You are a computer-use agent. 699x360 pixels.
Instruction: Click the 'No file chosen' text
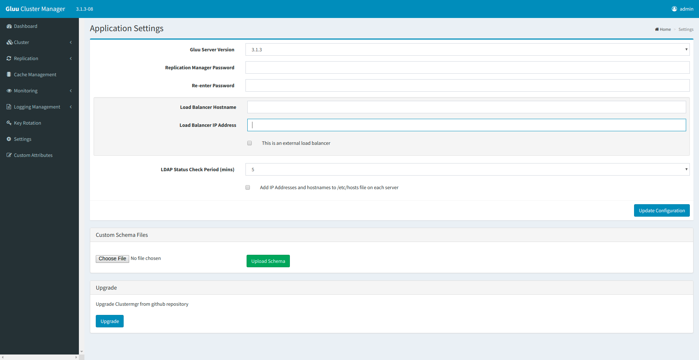[146, 258]
